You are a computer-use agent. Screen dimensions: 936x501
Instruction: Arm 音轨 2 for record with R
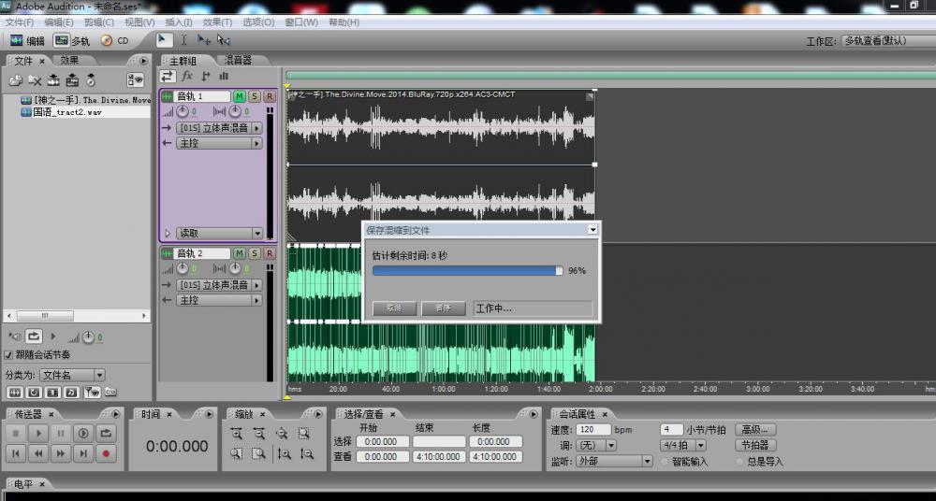[270, 254]
